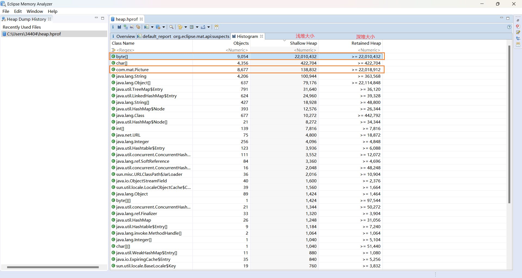The width and height of the screenshot is (522, 278).
Task: Click the Objects Numeric filter field
Action: pos(221,50)
